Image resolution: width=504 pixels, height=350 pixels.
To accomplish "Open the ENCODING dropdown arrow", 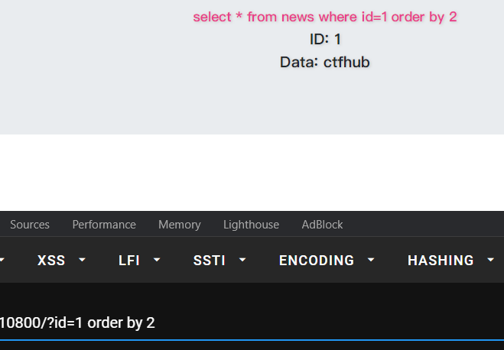I will click(371, 260).
